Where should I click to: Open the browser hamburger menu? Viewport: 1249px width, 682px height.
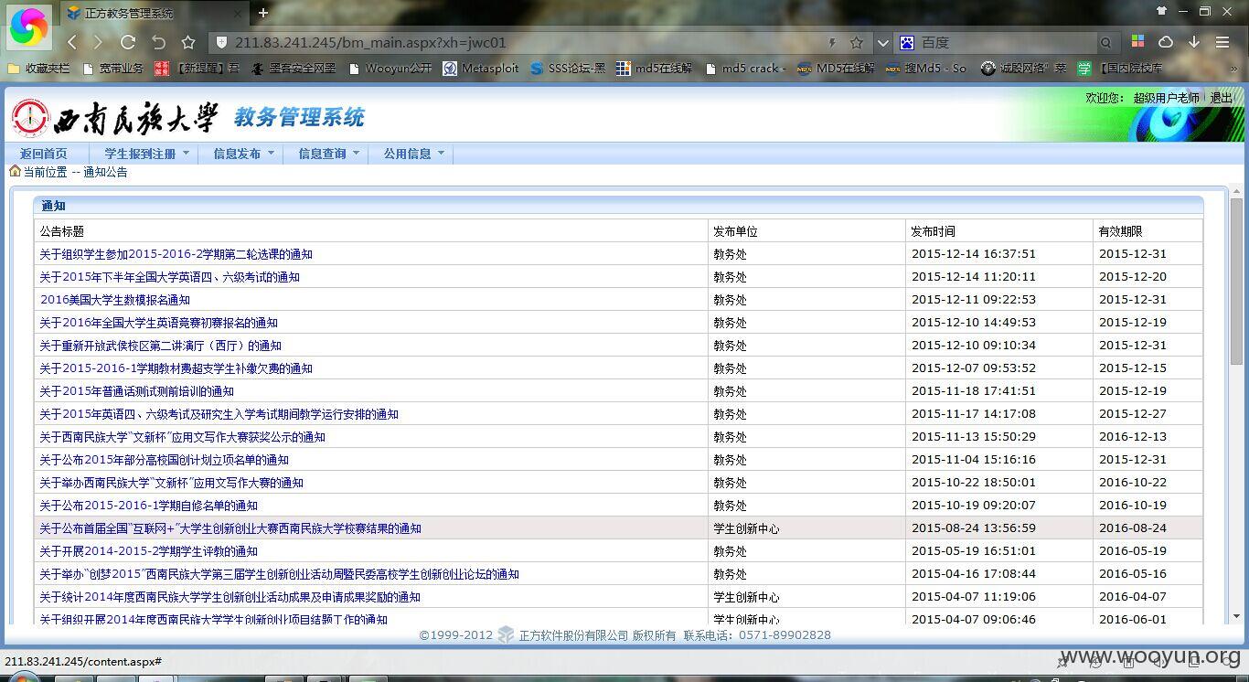tap(1222, 42)
